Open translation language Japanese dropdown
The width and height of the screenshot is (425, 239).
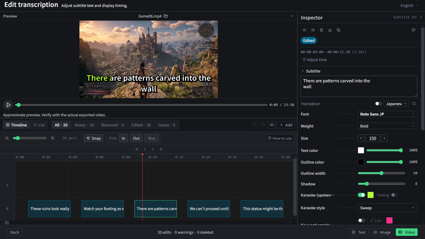[396, 104]
